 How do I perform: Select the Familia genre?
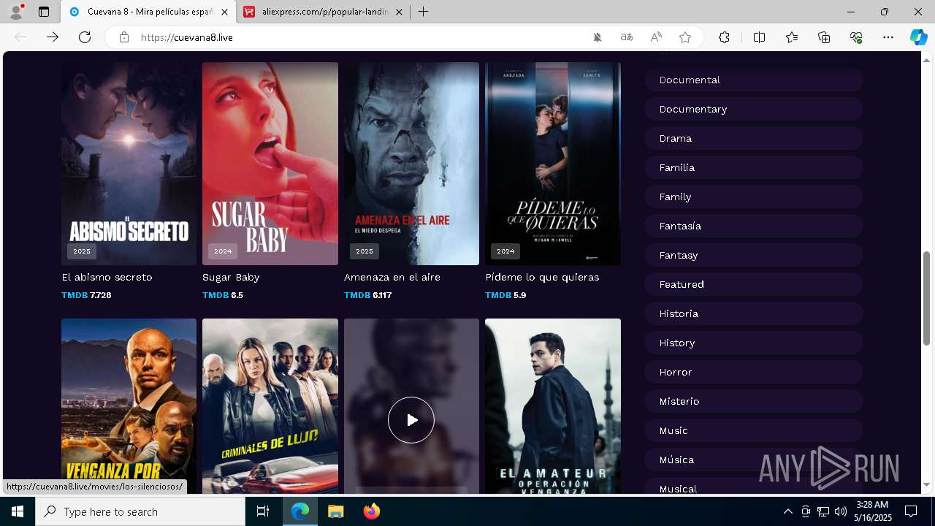754,167
